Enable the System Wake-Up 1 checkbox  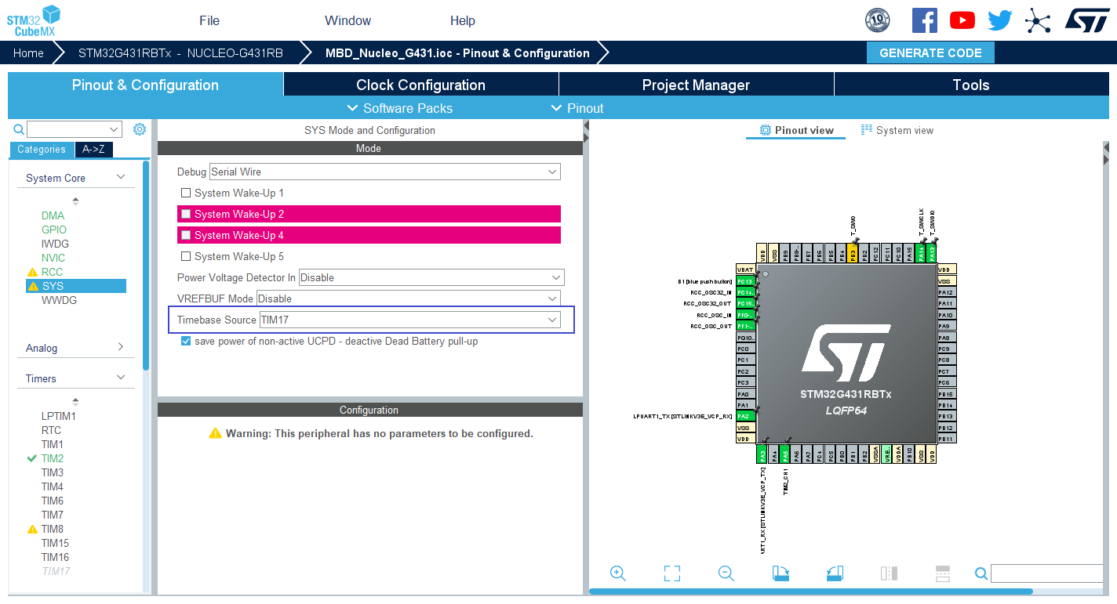[186, 193]
